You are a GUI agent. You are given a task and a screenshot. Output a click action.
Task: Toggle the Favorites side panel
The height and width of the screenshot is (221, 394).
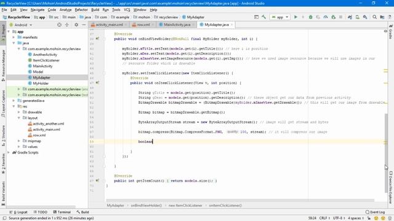(x=3, y=164)
